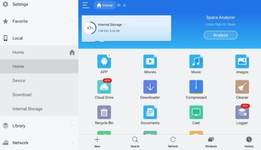Click the Analyze button

point(221,35)
